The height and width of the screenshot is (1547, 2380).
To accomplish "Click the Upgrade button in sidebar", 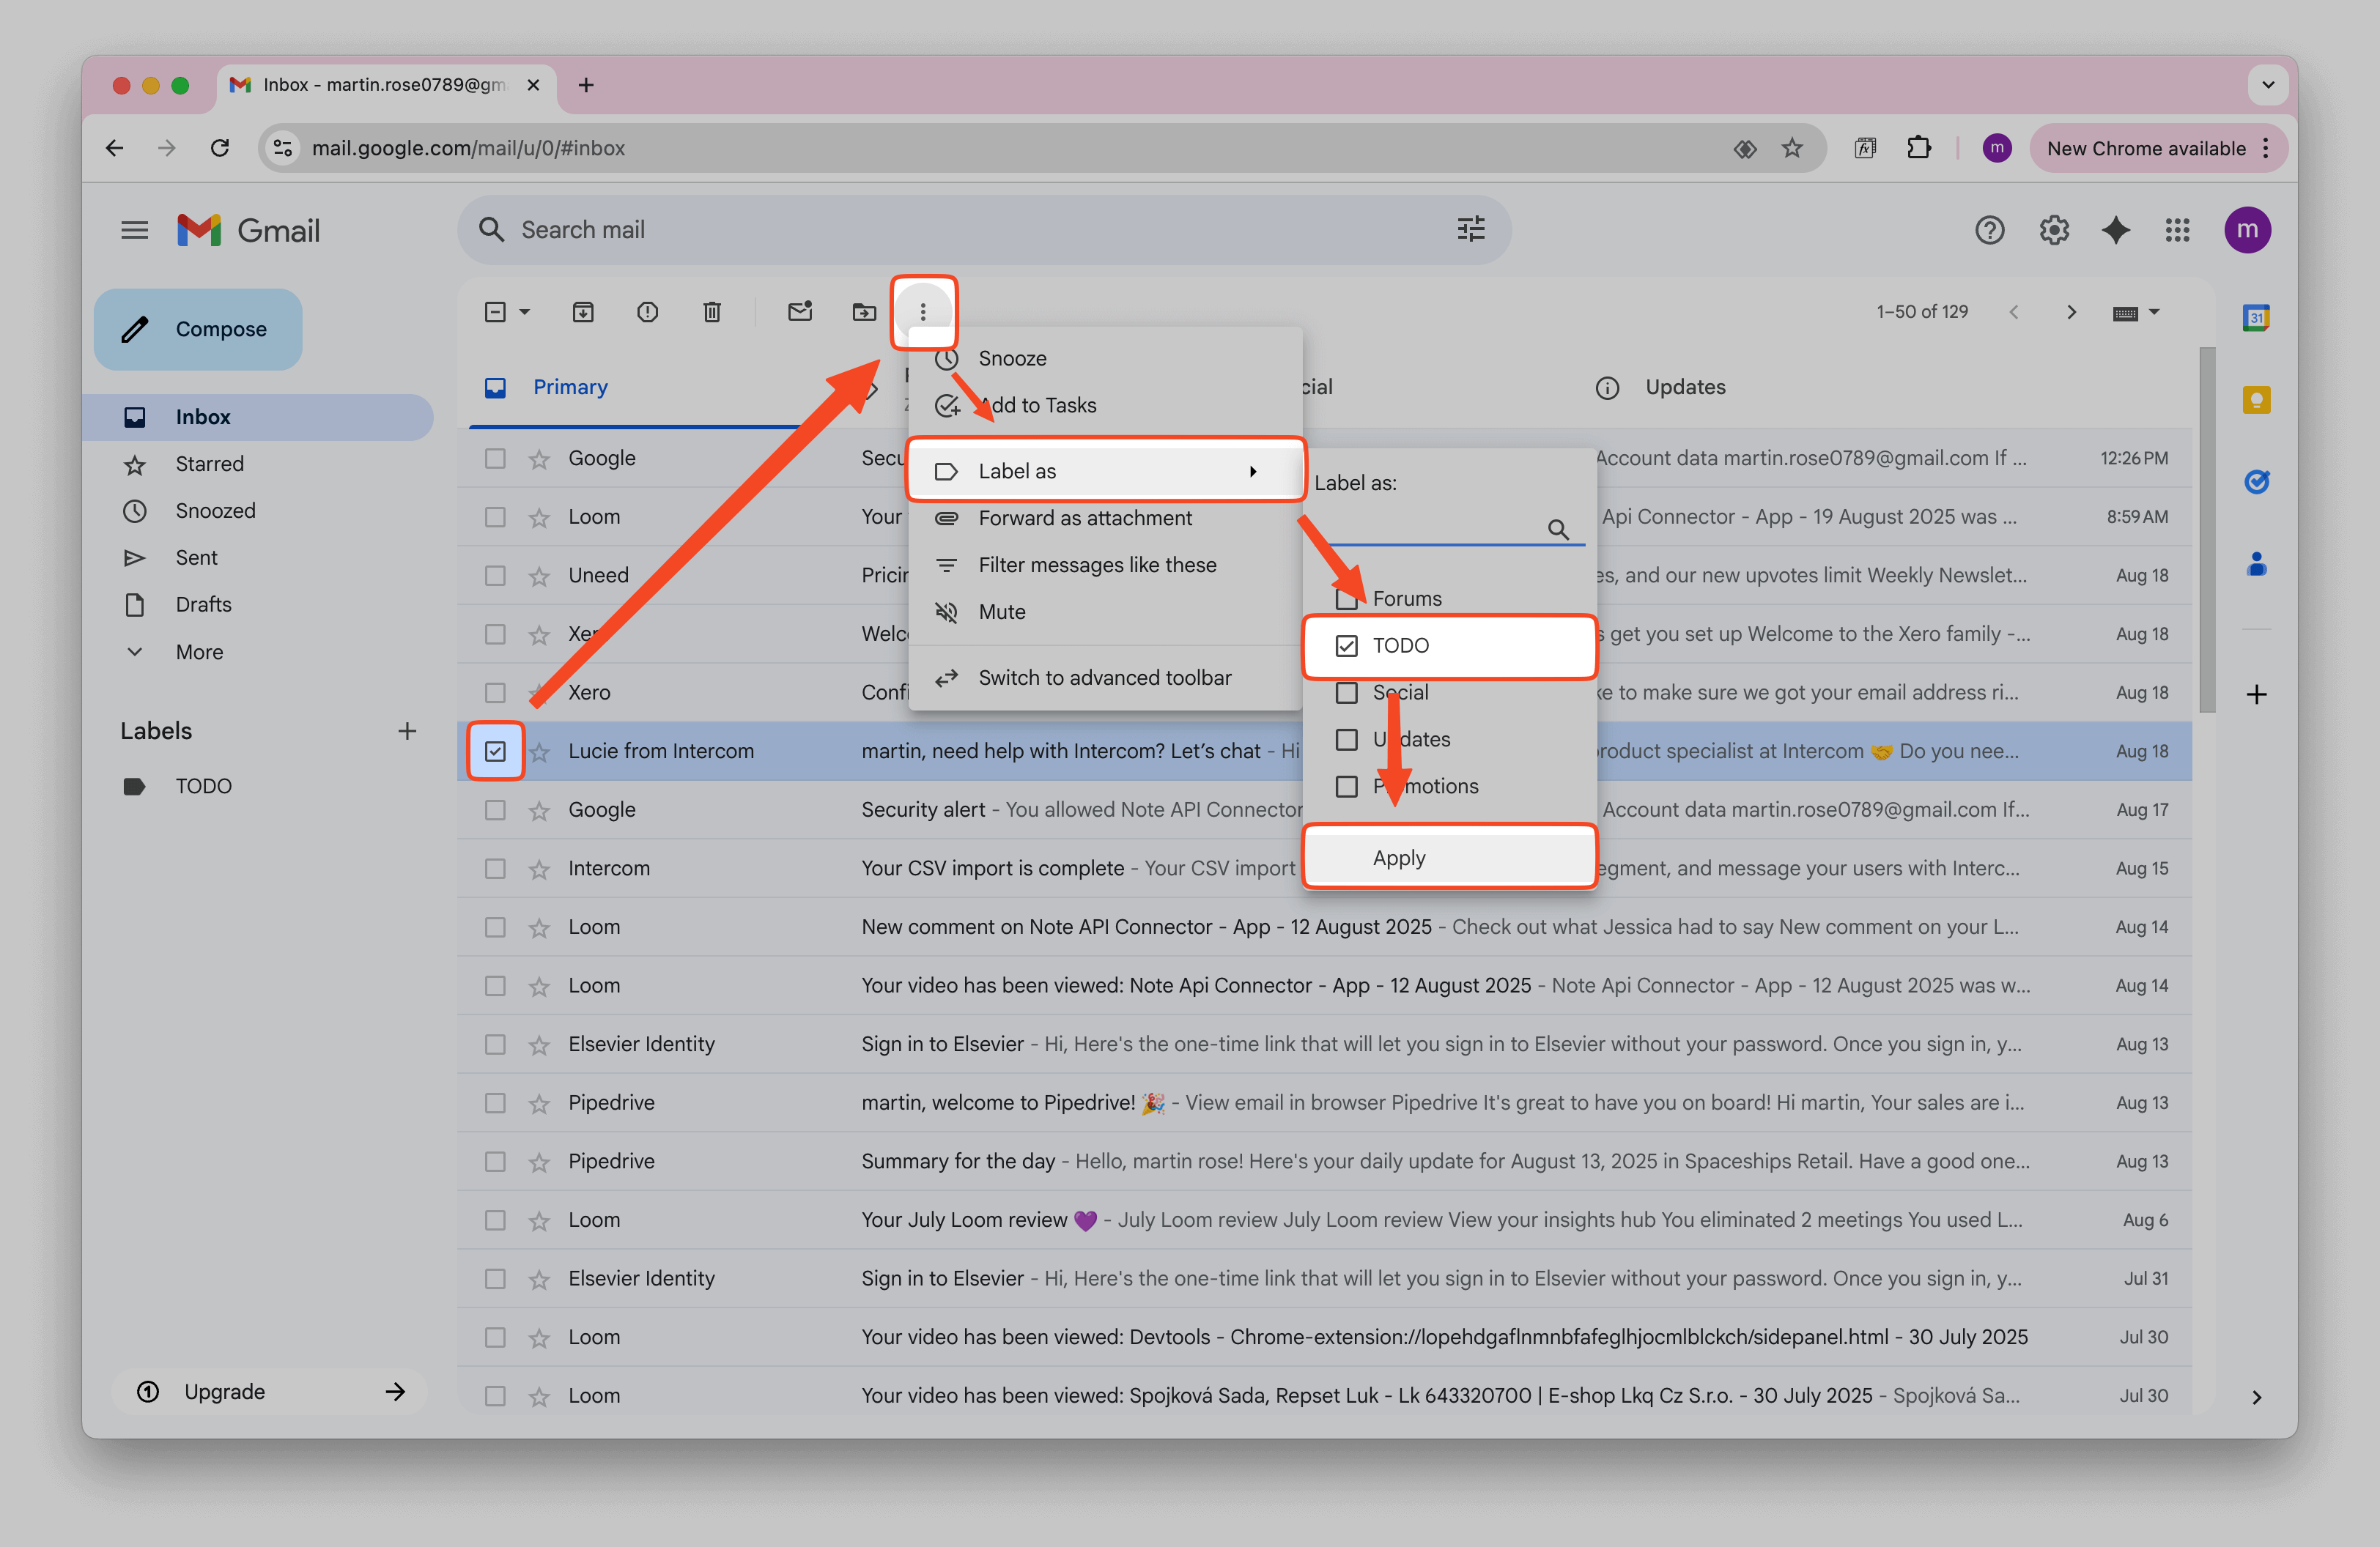I will pyautogui.click(x=269, y=1391).
